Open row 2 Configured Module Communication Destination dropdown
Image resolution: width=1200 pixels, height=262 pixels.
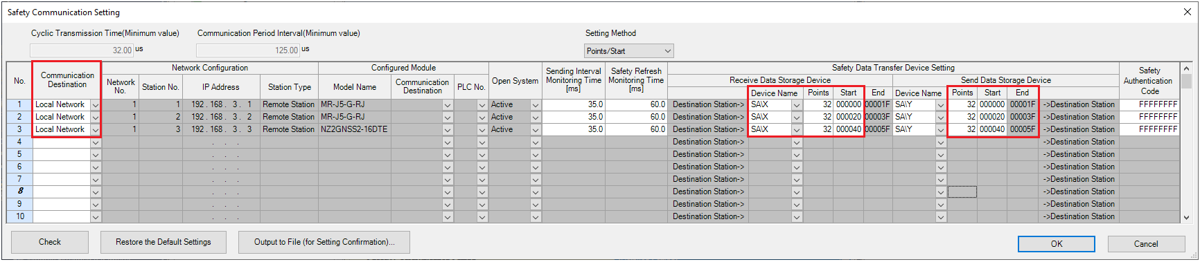448,118
